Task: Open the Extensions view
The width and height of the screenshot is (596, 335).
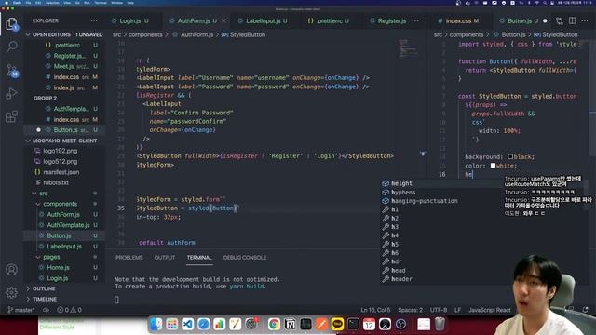Action: 11,116
